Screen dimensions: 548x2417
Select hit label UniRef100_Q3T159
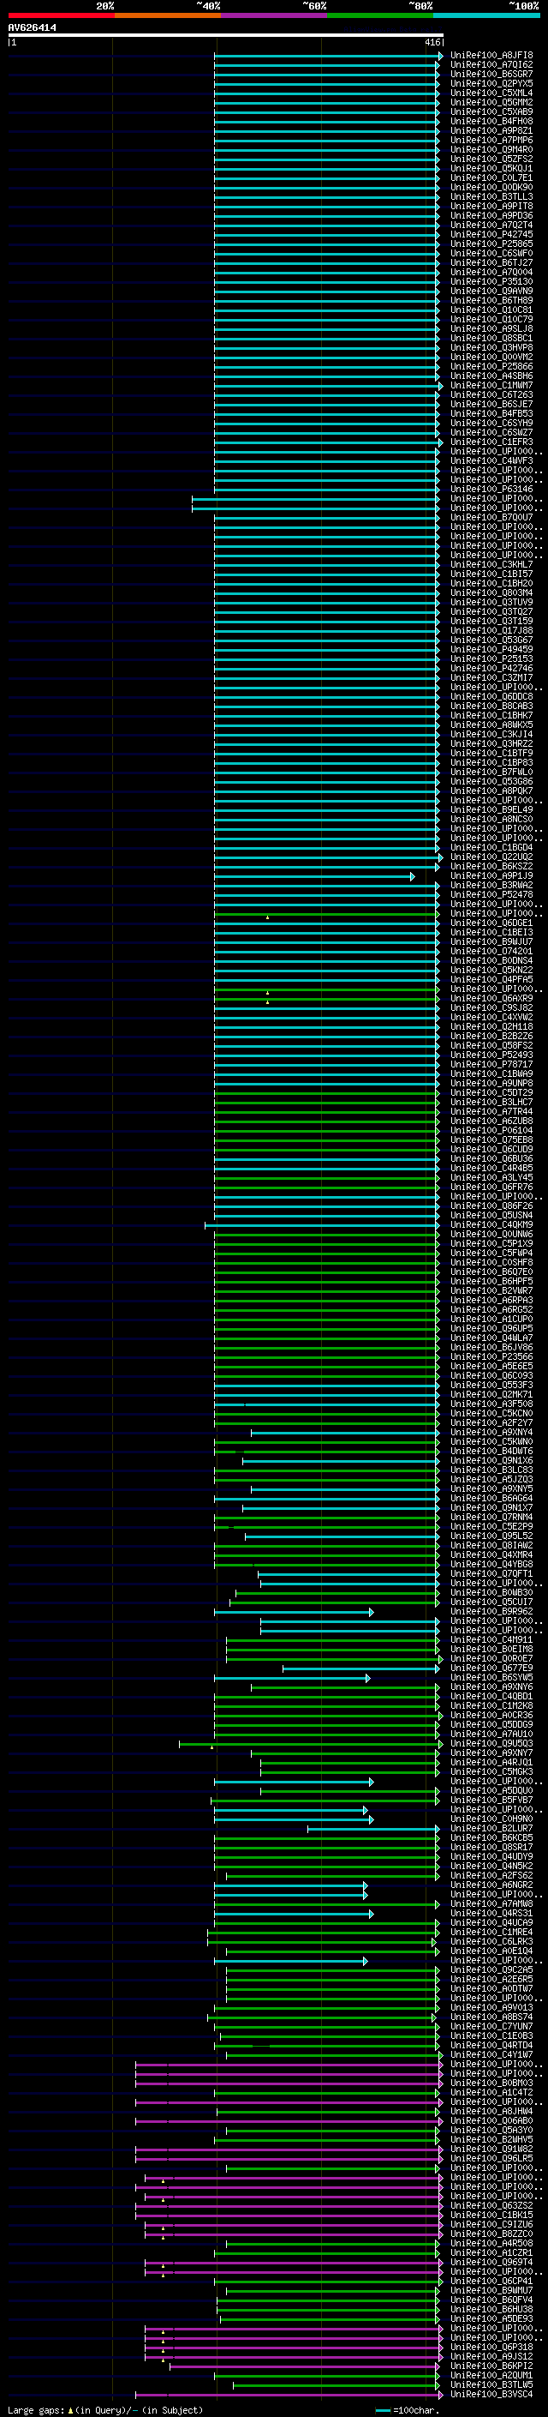tap(491, 621)
